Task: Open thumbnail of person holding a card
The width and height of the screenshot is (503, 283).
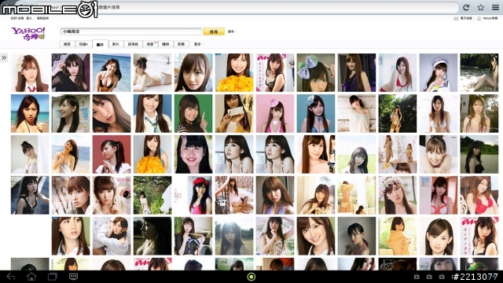Action: [x=234, y=113]
